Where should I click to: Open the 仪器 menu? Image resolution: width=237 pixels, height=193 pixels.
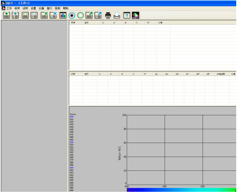tap(41, 8)
